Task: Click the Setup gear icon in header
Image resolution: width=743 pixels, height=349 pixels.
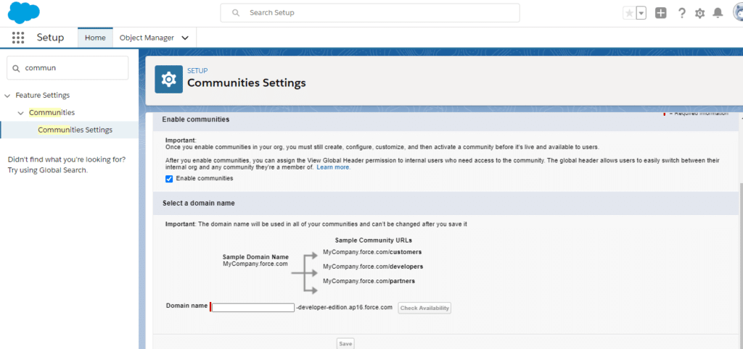Action: 699,13
